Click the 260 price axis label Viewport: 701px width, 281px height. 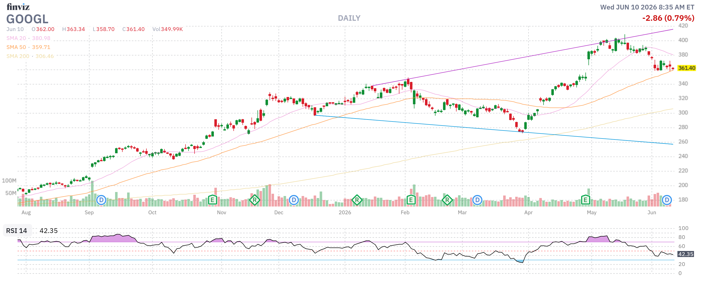[x=683, y=141]
